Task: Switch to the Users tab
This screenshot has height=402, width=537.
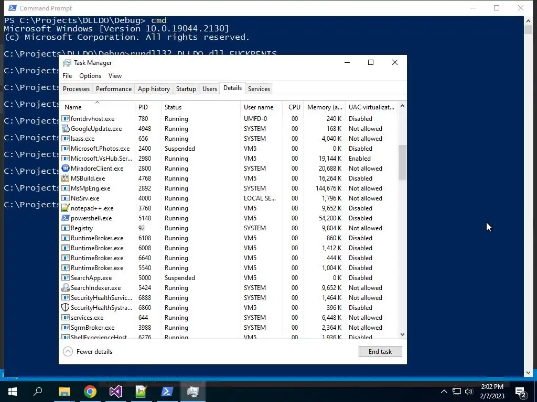Action: tap(210, 89)
